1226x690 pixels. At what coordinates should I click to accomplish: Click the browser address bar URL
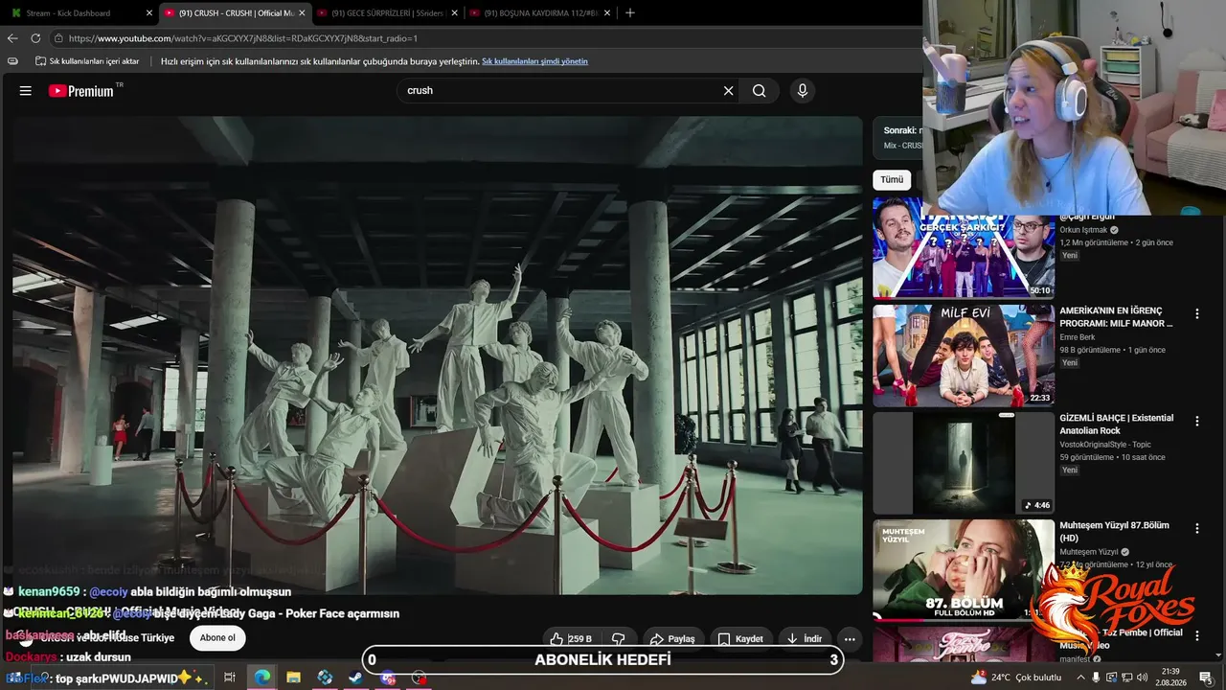pos(243,38)
